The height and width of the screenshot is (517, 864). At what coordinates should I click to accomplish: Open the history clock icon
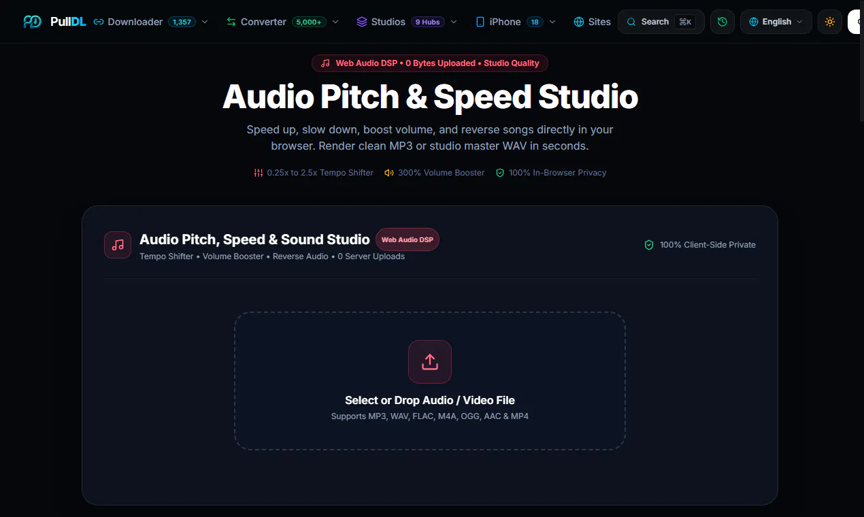pyautogui.click(x=722, y=22)
